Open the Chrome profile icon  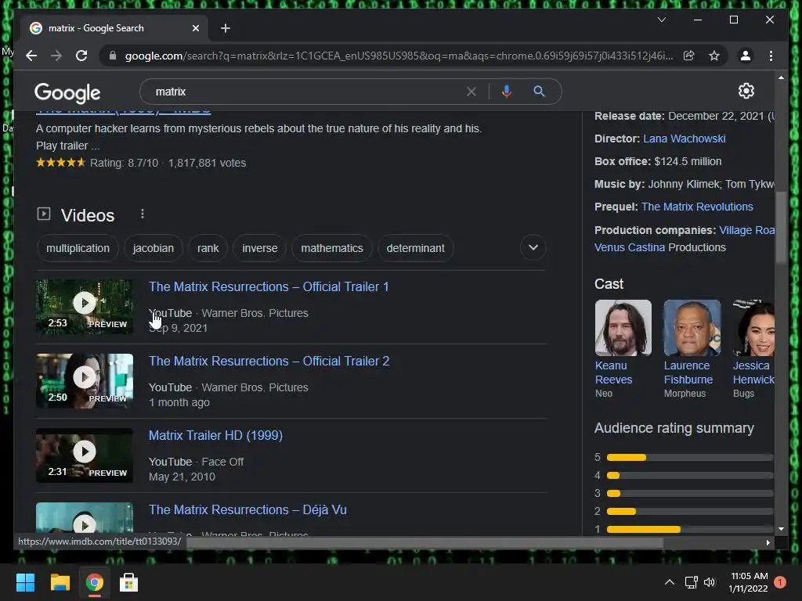coord(746,56)
